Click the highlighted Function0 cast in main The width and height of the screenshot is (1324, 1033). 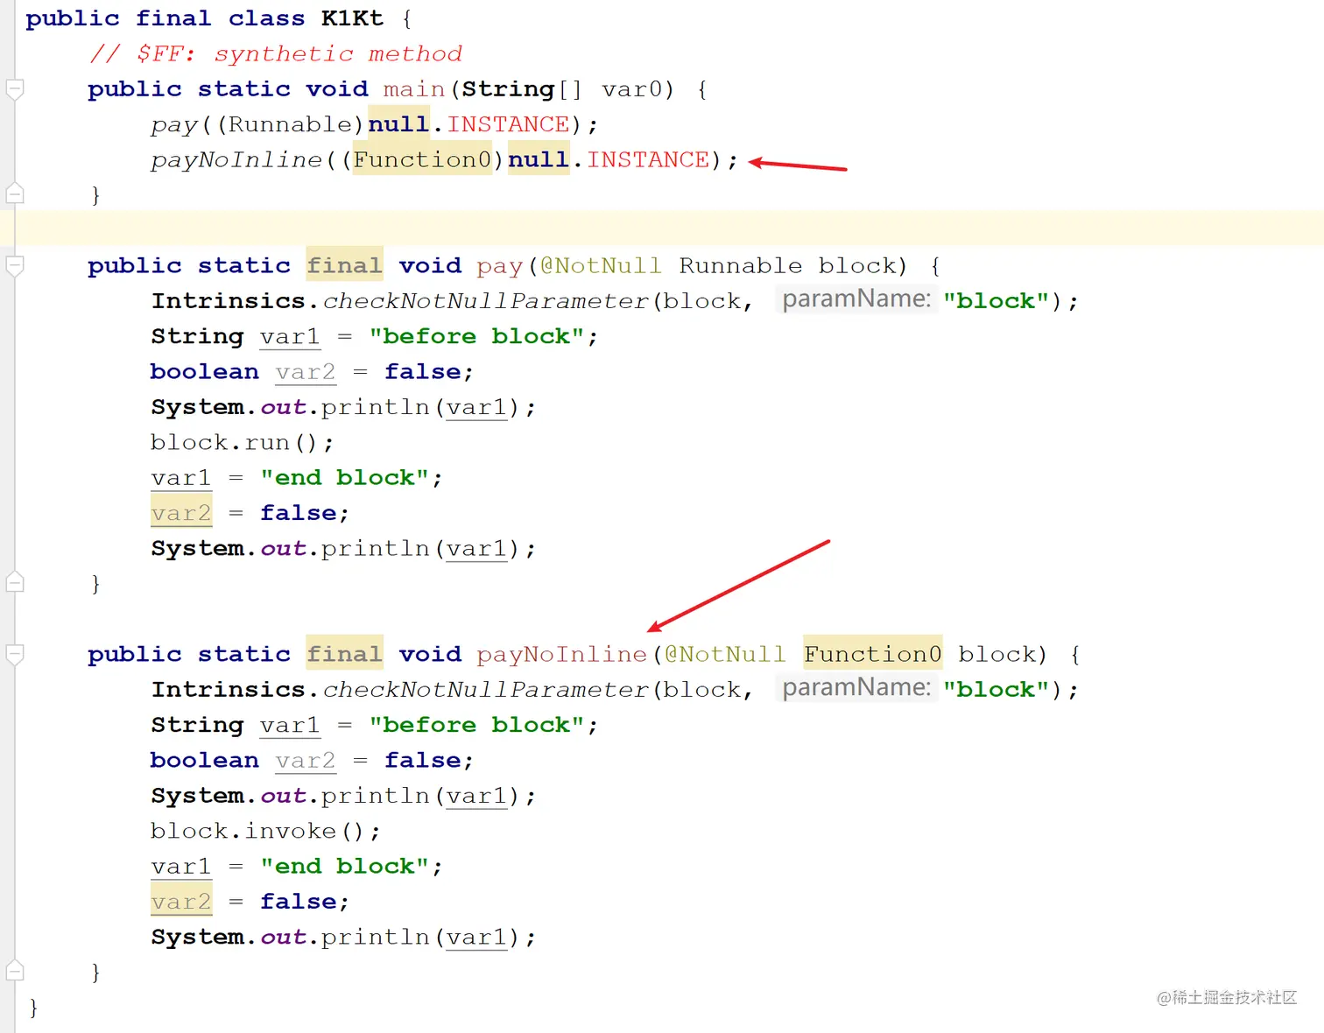point(422,159)
